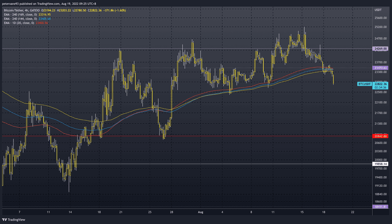Click the '22' date on time axis
Viewport: 392px width, 224px height.
click(x=353, y=212)
